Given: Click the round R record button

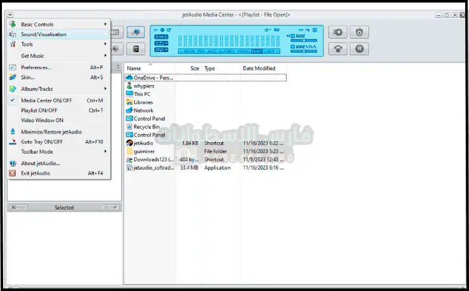Looking at the screenshot, I should pos(359,48).
